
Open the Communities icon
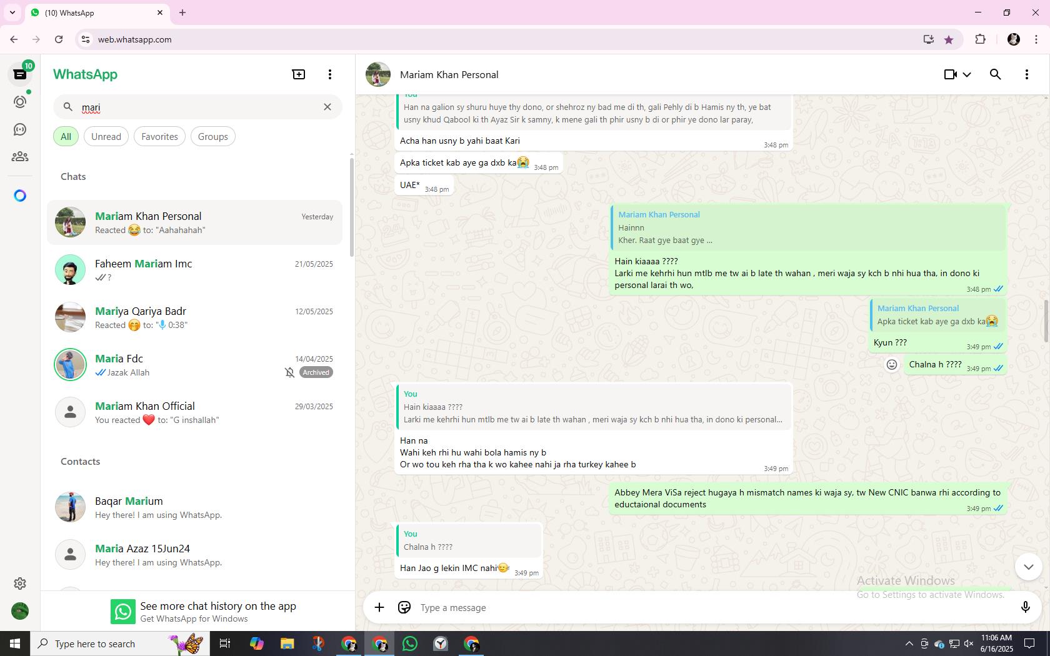[x=20, y=157]
